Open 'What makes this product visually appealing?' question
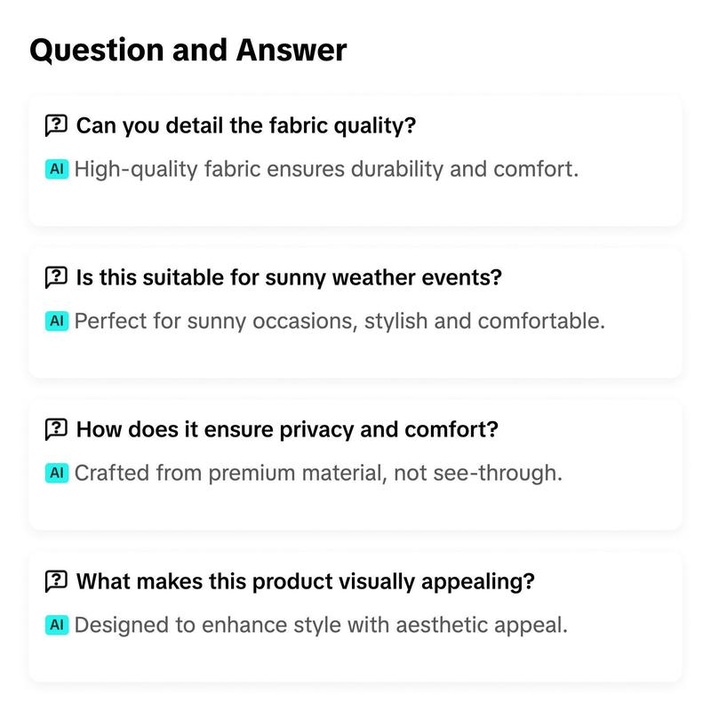The width and height of the screenshot is (711, 711). point(305,581)
